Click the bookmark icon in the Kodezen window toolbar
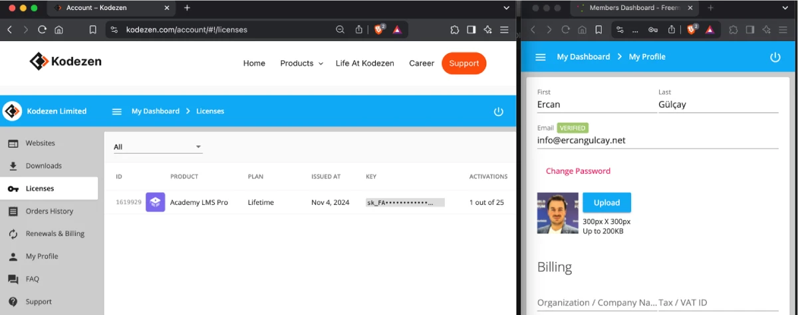This screenshot has height=315, width=798. pyautogui.click(x=93, y=30)
